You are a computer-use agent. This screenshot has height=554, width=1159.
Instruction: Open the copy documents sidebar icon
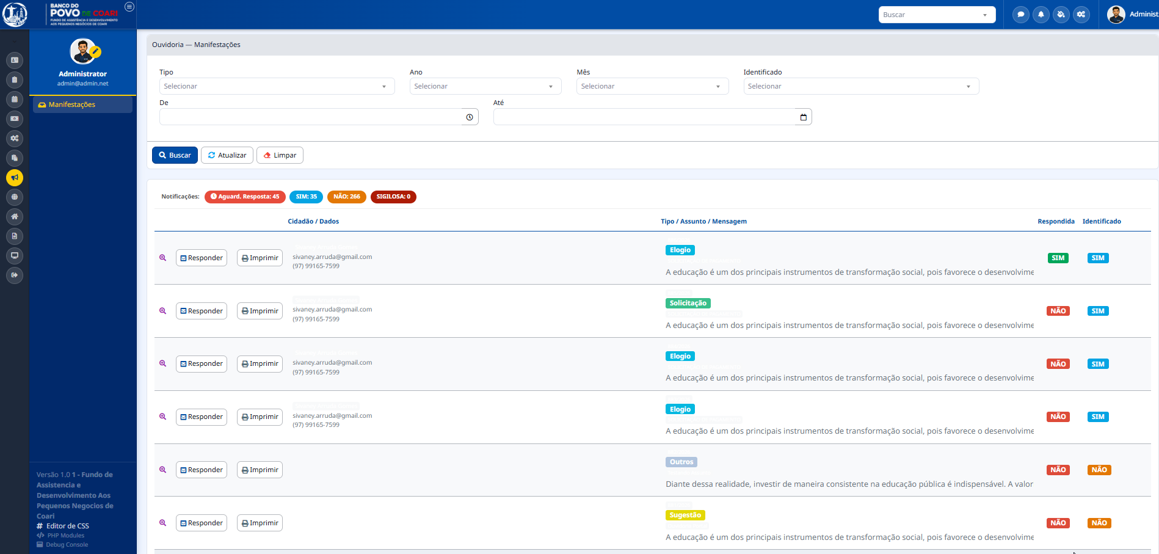point(15,158)
